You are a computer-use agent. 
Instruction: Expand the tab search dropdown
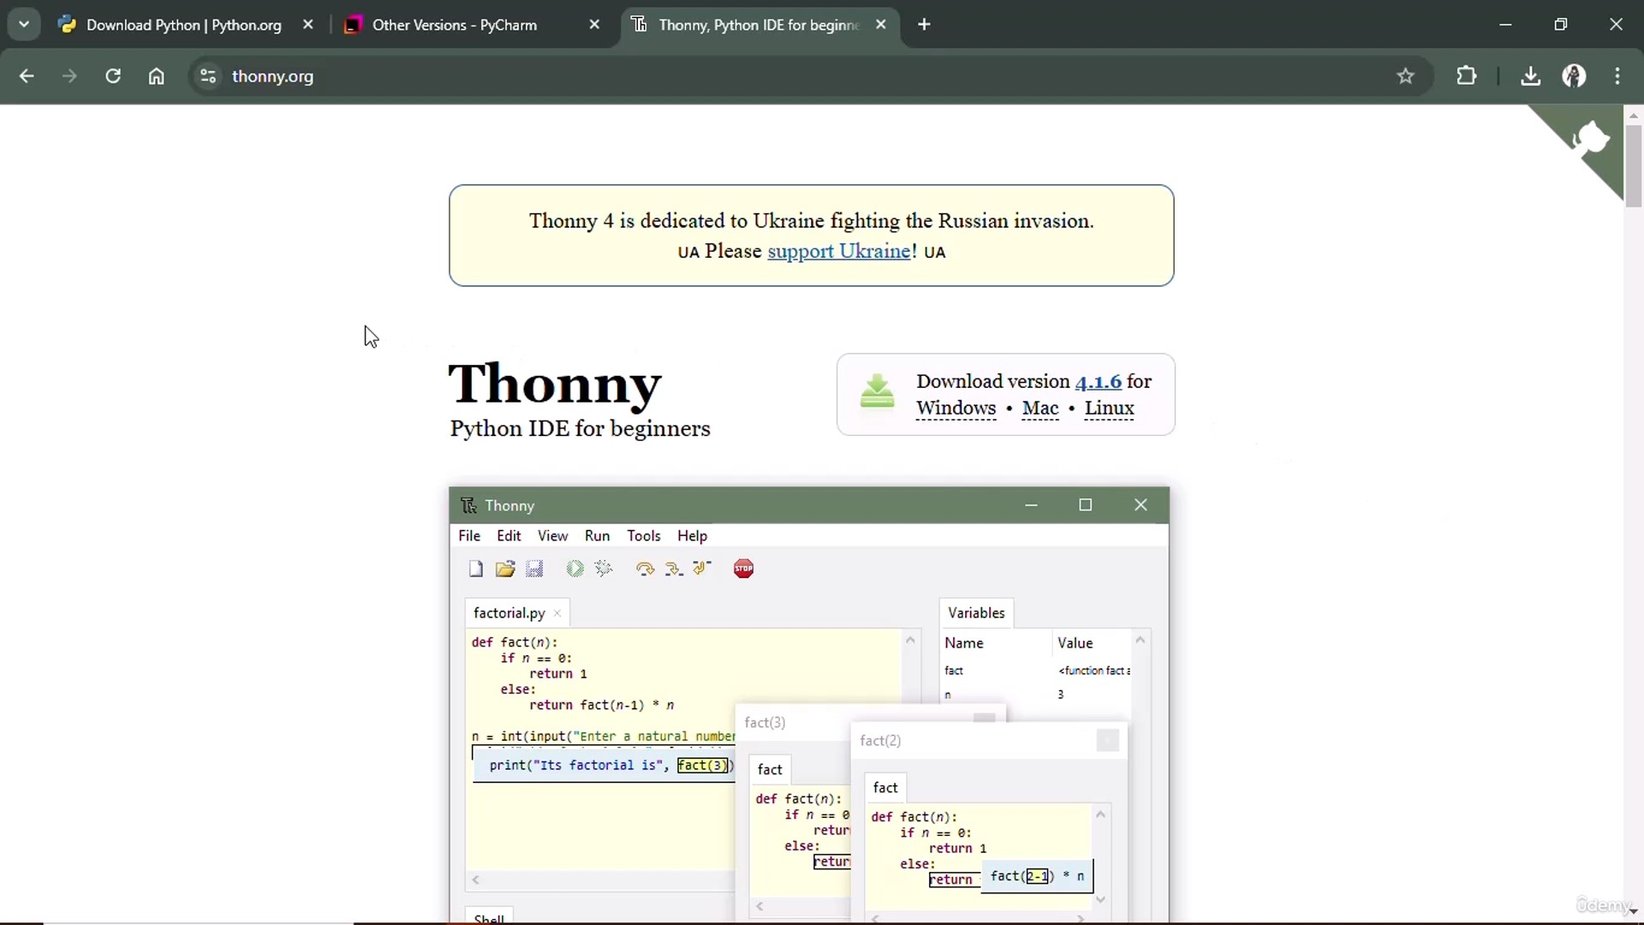point(24,25)
